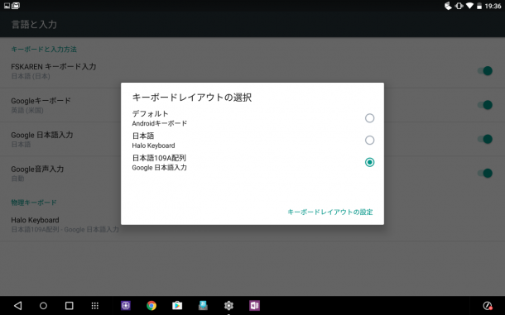Click the FSKAREN キーボード入力 label
This screenshot has height=315, width=505.
point(54,67)
